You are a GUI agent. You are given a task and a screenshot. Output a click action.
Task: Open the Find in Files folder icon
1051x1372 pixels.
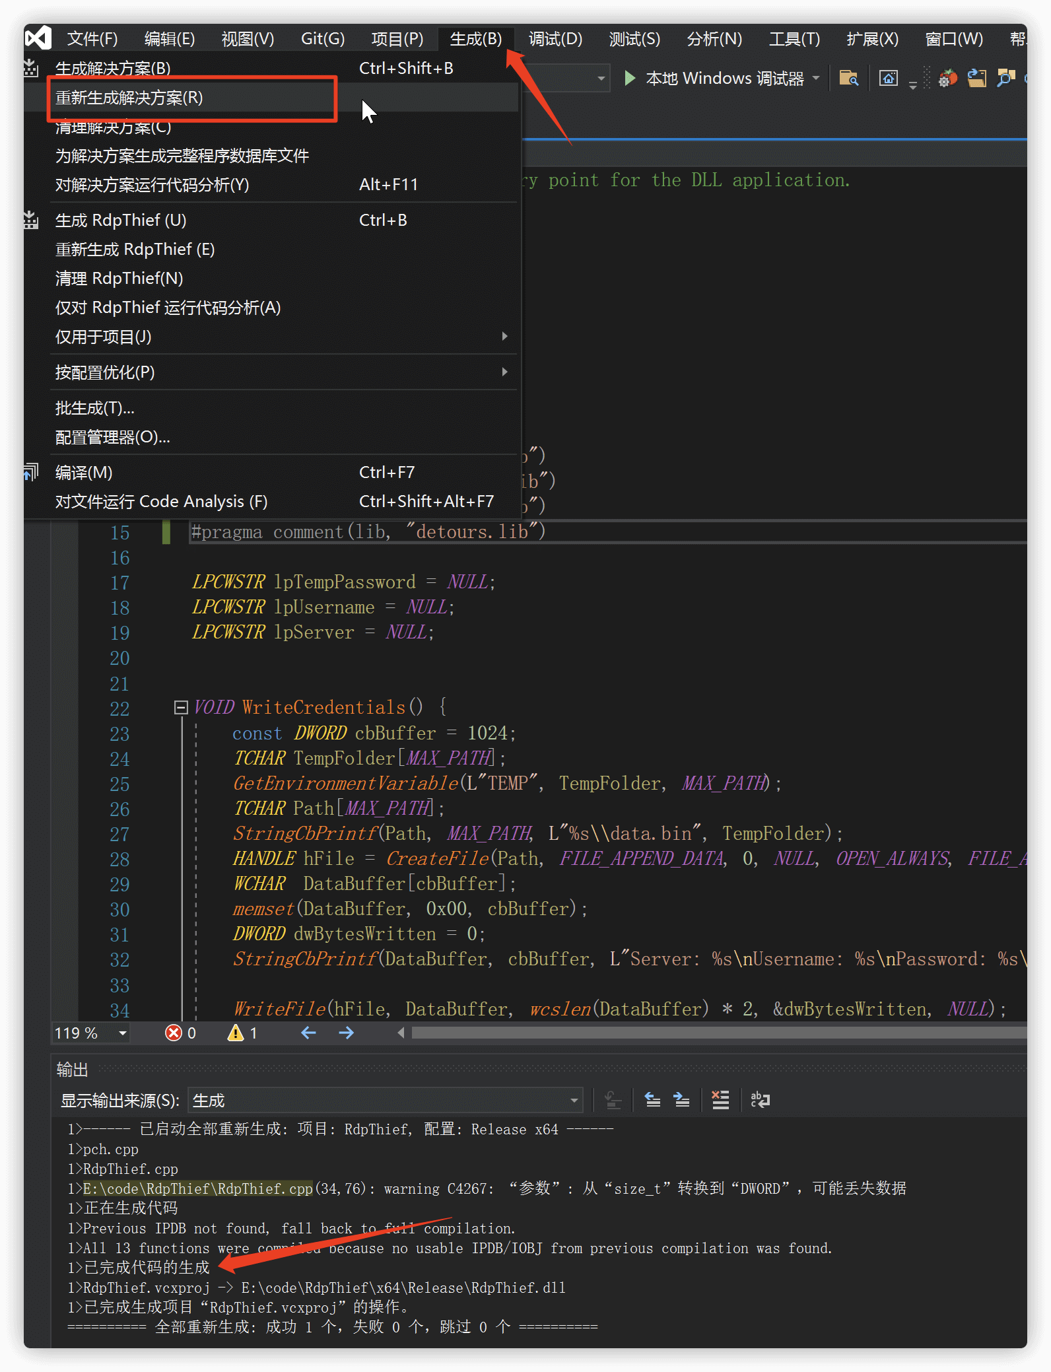click(848, 78)
